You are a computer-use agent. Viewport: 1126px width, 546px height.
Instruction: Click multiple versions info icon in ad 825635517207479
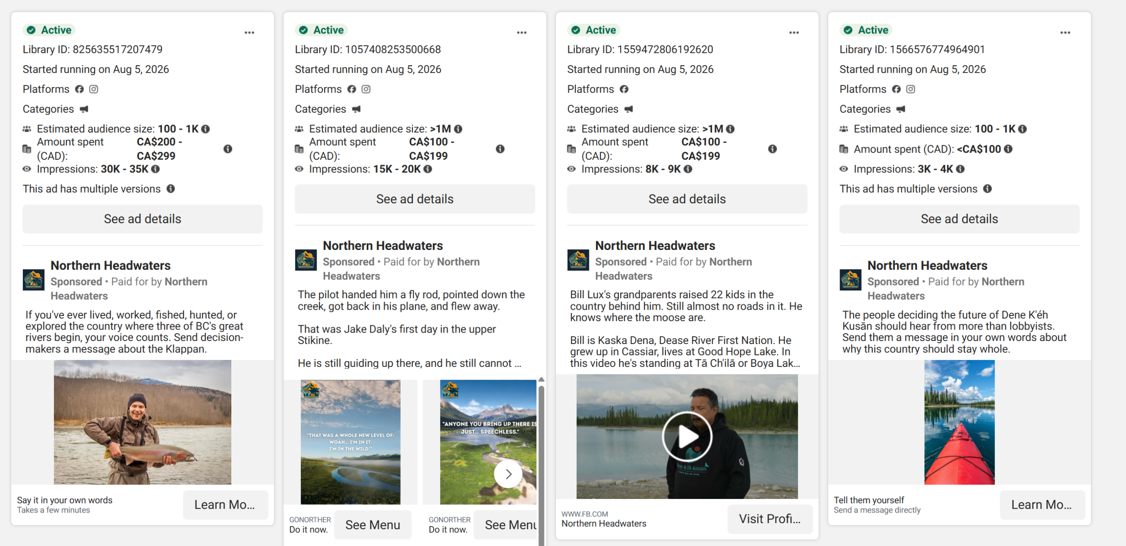171,189
